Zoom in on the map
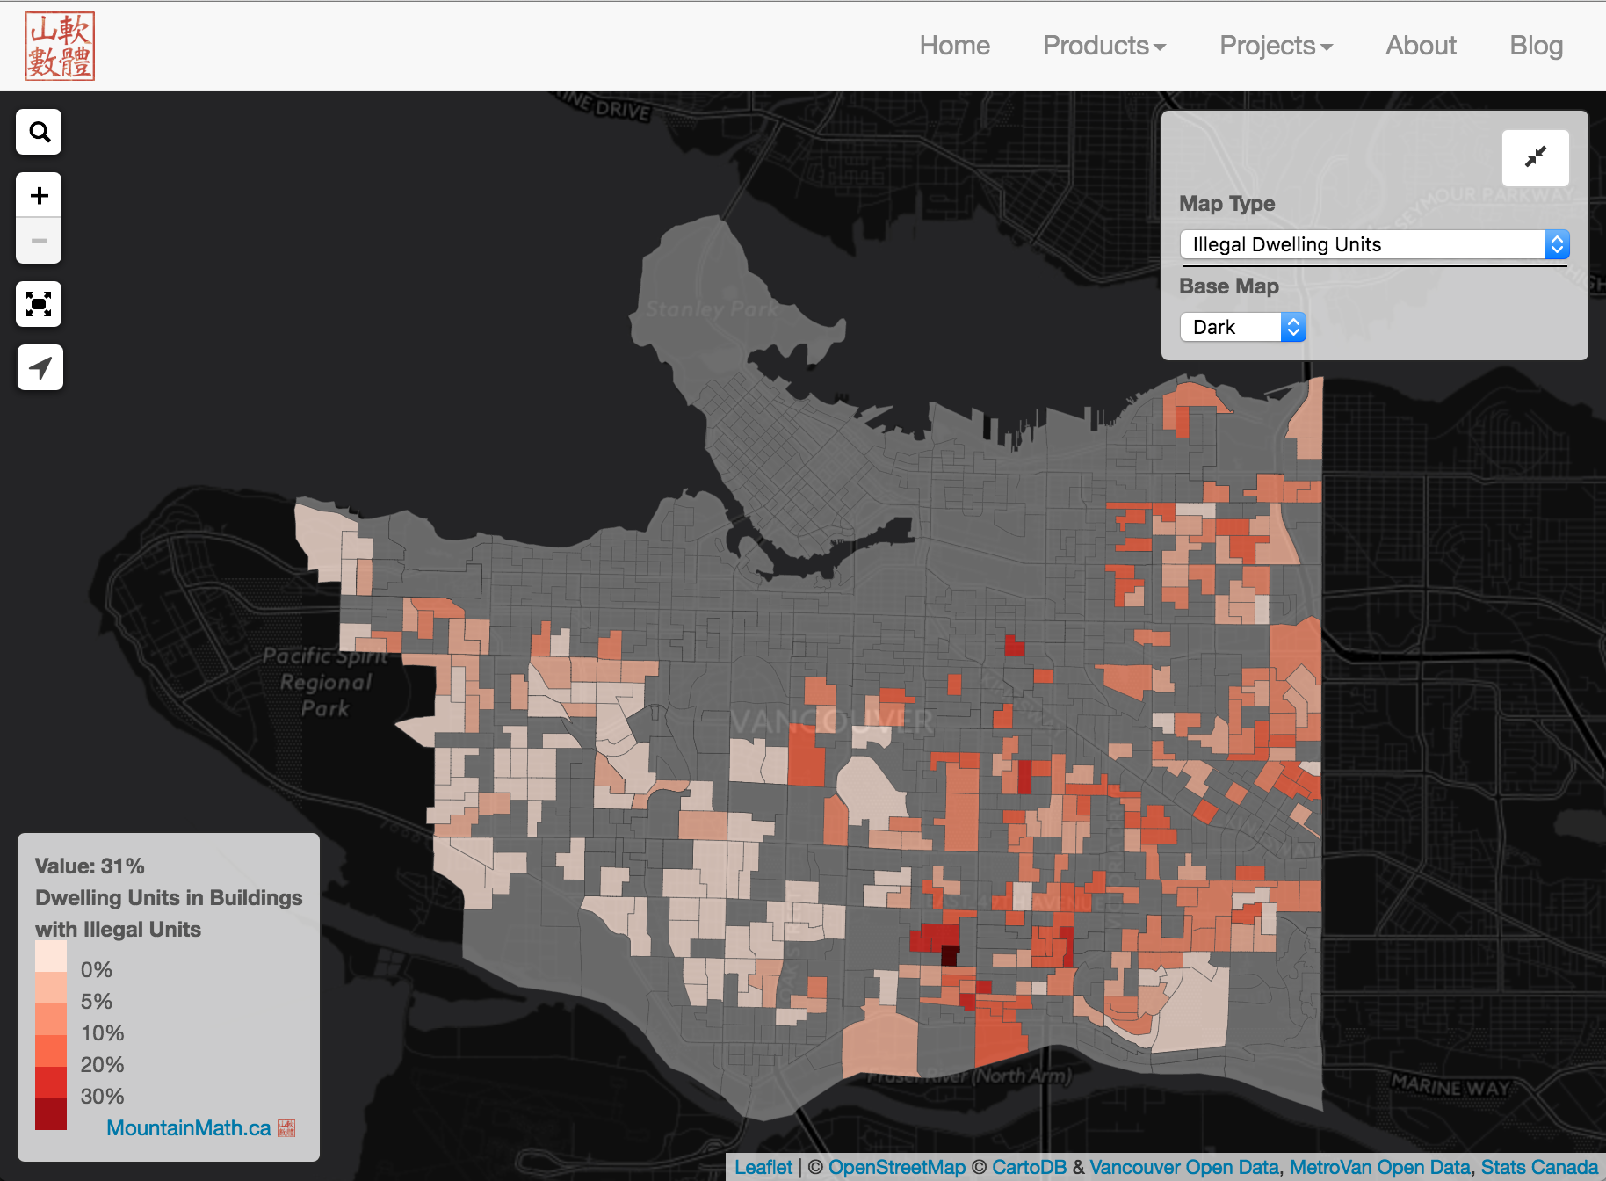 pyautogui.click(x=39, y=195)
